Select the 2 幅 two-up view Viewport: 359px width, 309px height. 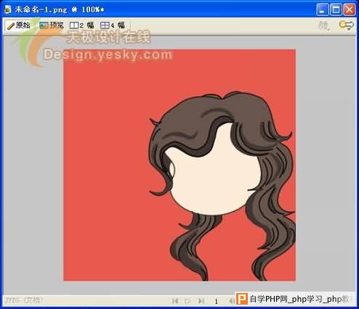point(82,25)
